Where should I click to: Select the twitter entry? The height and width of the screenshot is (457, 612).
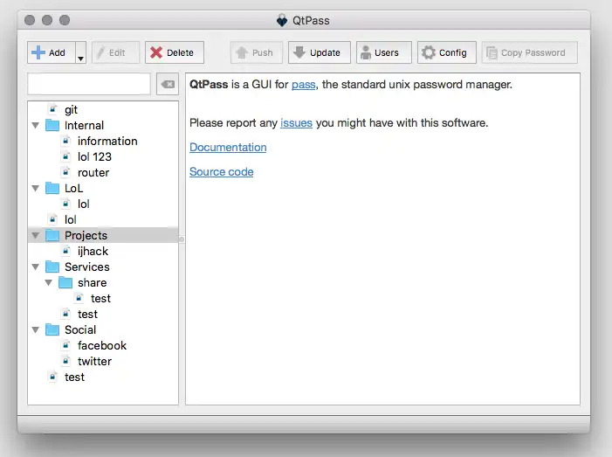pos(103,361)
